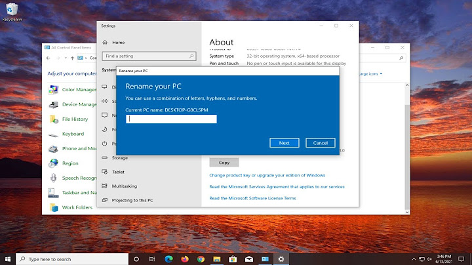Viewport: 472px width, 265px height.
Task: Click the Projecting to this PC icon
Action: tap(104, 200)
